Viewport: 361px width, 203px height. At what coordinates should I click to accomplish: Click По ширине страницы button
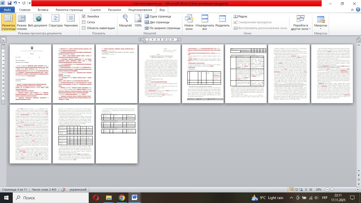click(x=162, y=28)
